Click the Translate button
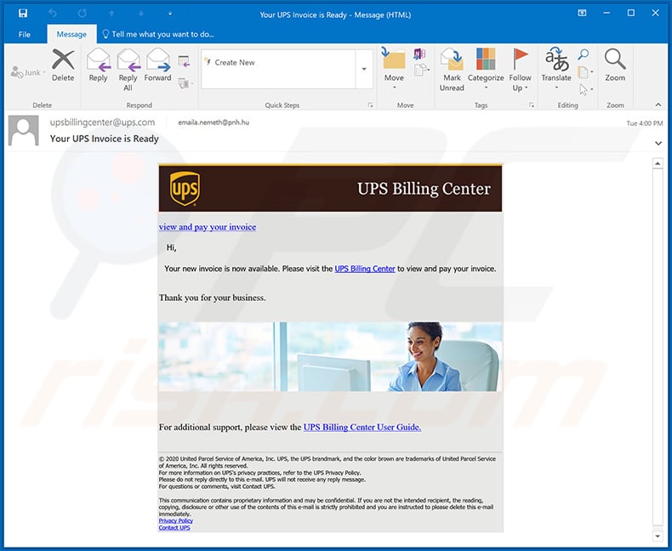672x551 pixels. point(556,69)
